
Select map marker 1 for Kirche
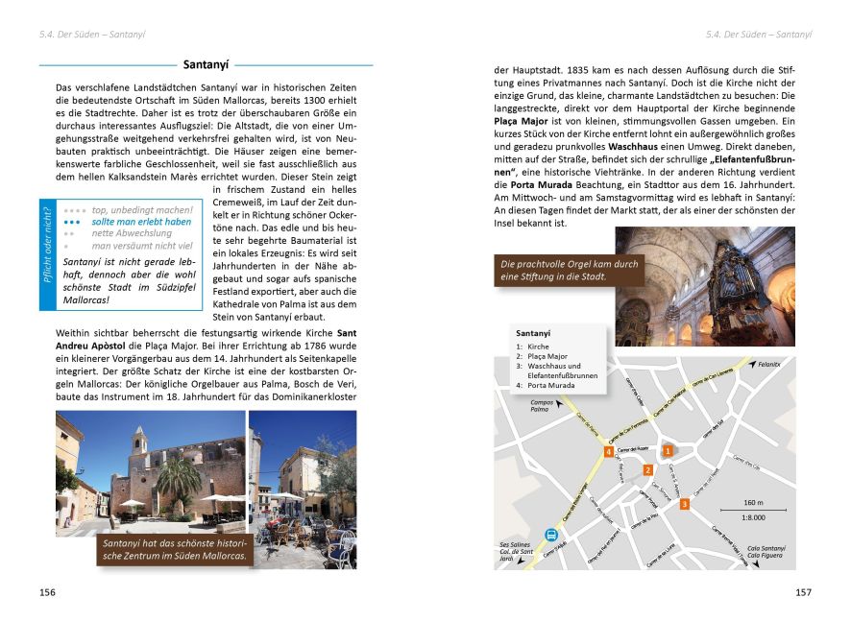click(x=668, y=451)
